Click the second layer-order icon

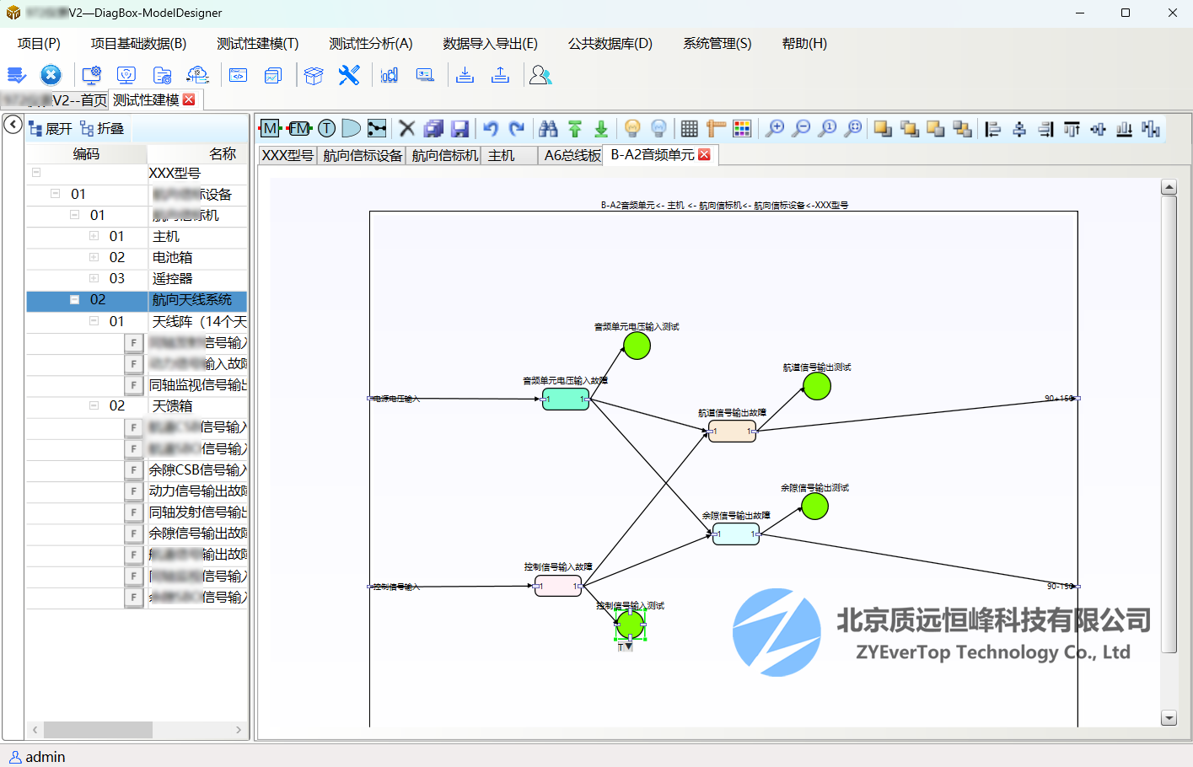pyautogui.click(x=909, y=128)
